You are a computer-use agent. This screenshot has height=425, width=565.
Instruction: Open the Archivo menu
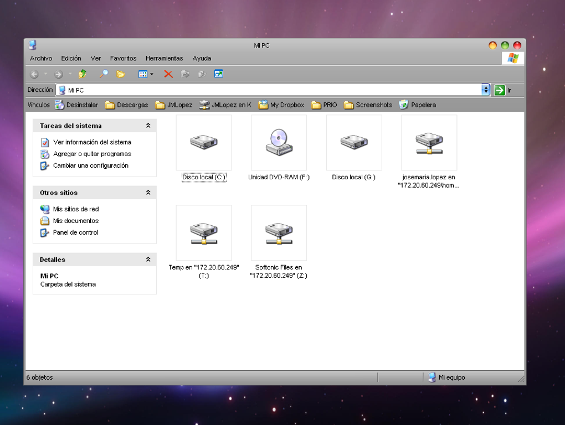pyautogui.click(x=41, y=58)
